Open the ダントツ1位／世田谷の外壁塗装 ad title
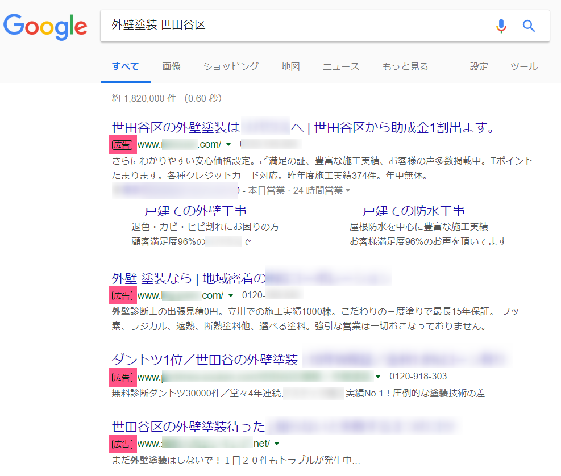This screenshot has height=476, width=561. point(205,360)
